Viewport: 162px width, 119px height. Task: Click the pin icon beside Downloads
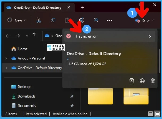click(x=72, y=96)
